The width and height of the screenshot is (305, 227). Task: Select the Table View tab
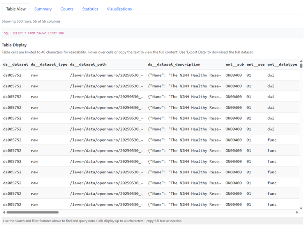[16, 9]
